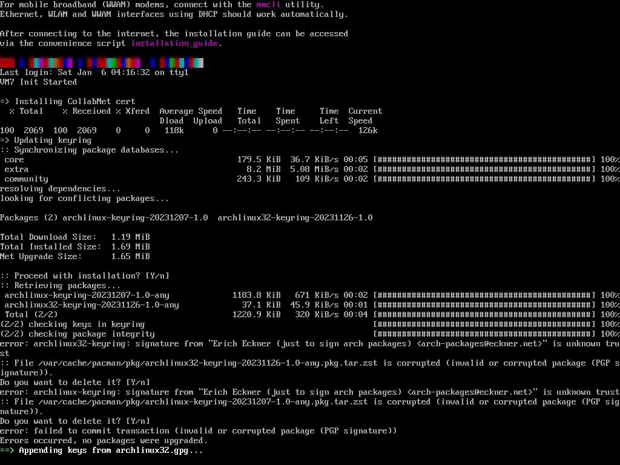Screen dimensions: 620x465
Task: Click the 'error: archlinux-keyring: signature' line
Action: click(310, 392)
